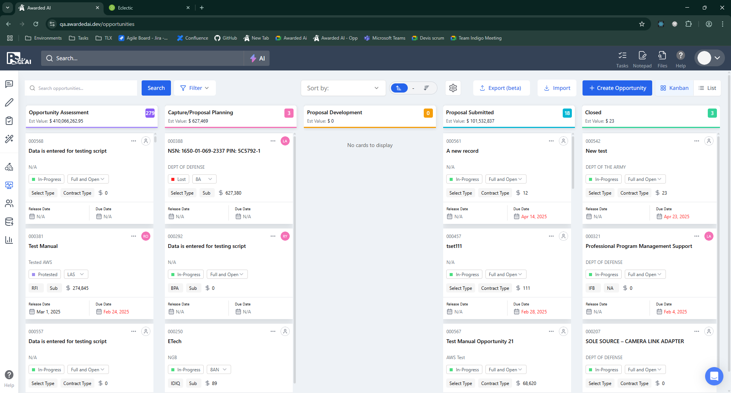Click the kanban settings gear icon
The height and width of the screenshot is (393, 731).
click(453, 88)
